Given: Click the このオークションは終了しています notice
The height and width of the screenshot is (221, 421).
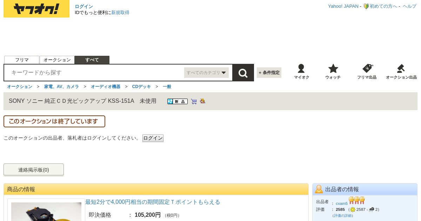Looking at the screenshot, I should point(54,121).
